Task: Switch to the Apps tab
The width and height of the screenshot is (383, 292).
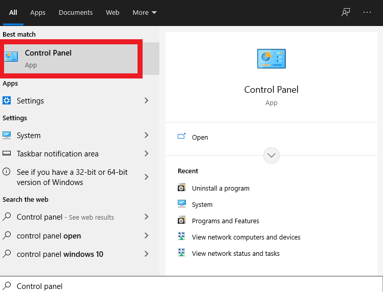Action: (x=38, y=12)
